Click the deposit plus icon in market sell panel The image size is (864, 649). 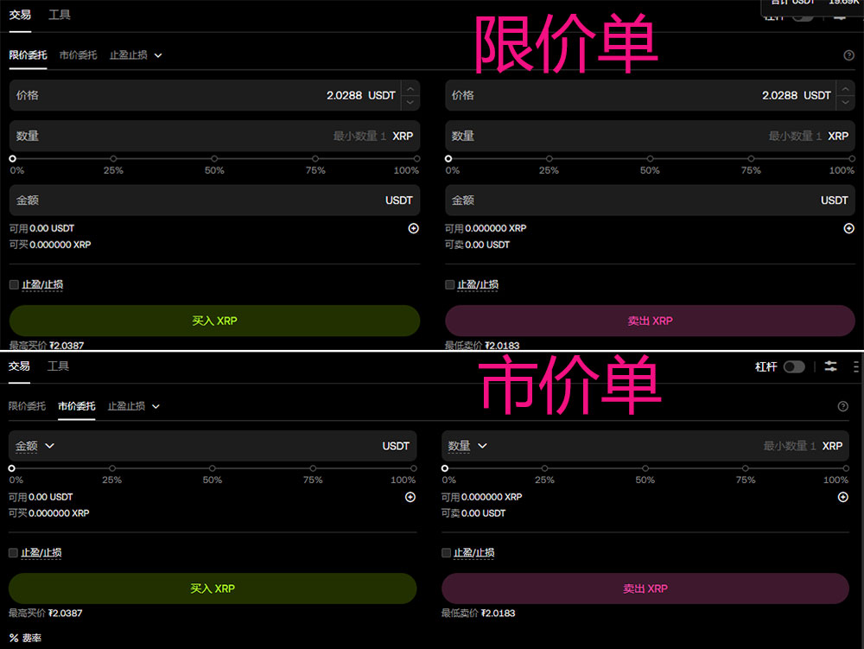(842, 497)
